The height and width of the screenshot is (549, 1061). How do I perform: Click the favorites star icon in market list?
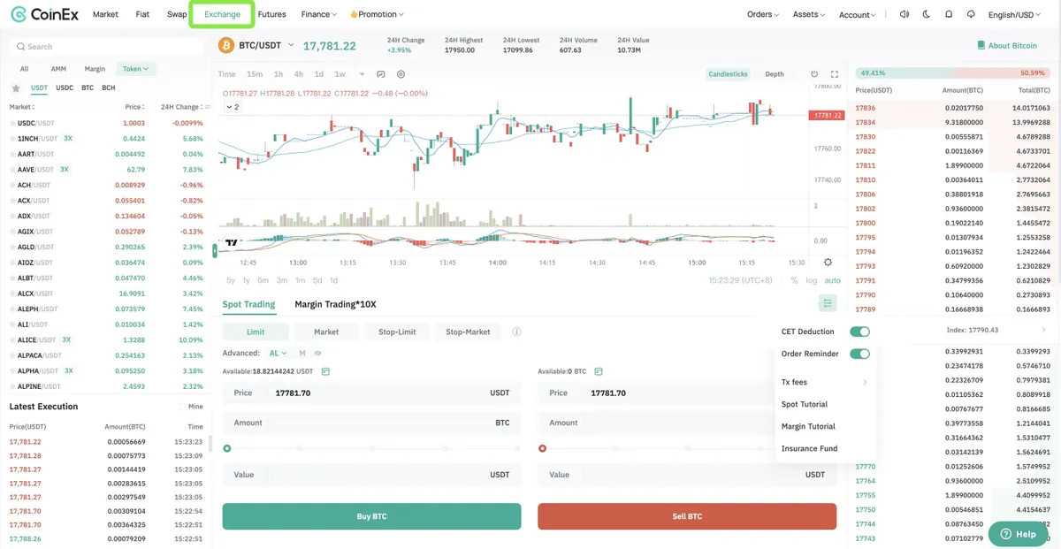tap(16, 88)
